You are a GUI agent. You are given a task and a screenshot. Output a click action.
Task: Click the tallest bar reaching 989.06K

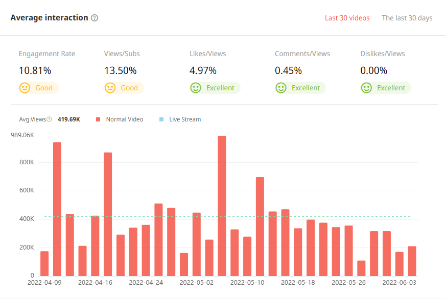click(222, 204)
